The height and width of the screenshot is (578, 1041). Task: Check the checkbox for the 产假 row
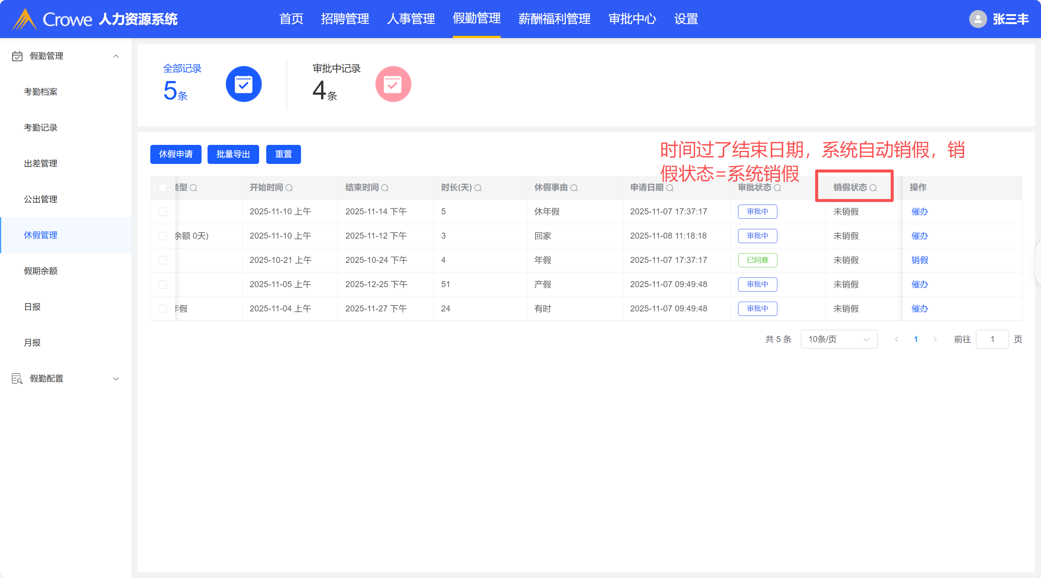[163, 284]
